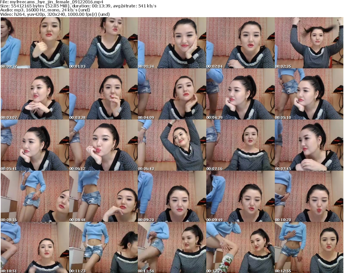Select the frame labeled 00:10:51
This screenshot has width=344, height=273.
(35, 247)
